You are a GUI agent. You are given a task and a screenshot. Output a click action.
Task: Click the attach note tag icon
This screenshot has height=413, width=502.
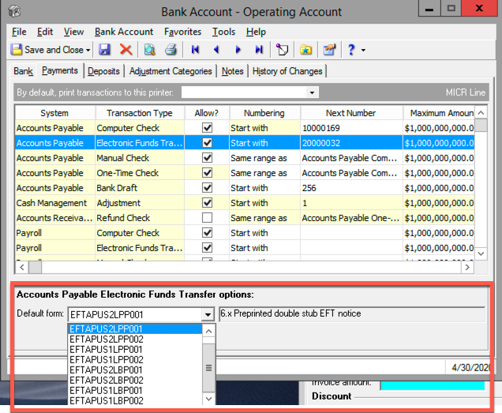pos(282,50)
